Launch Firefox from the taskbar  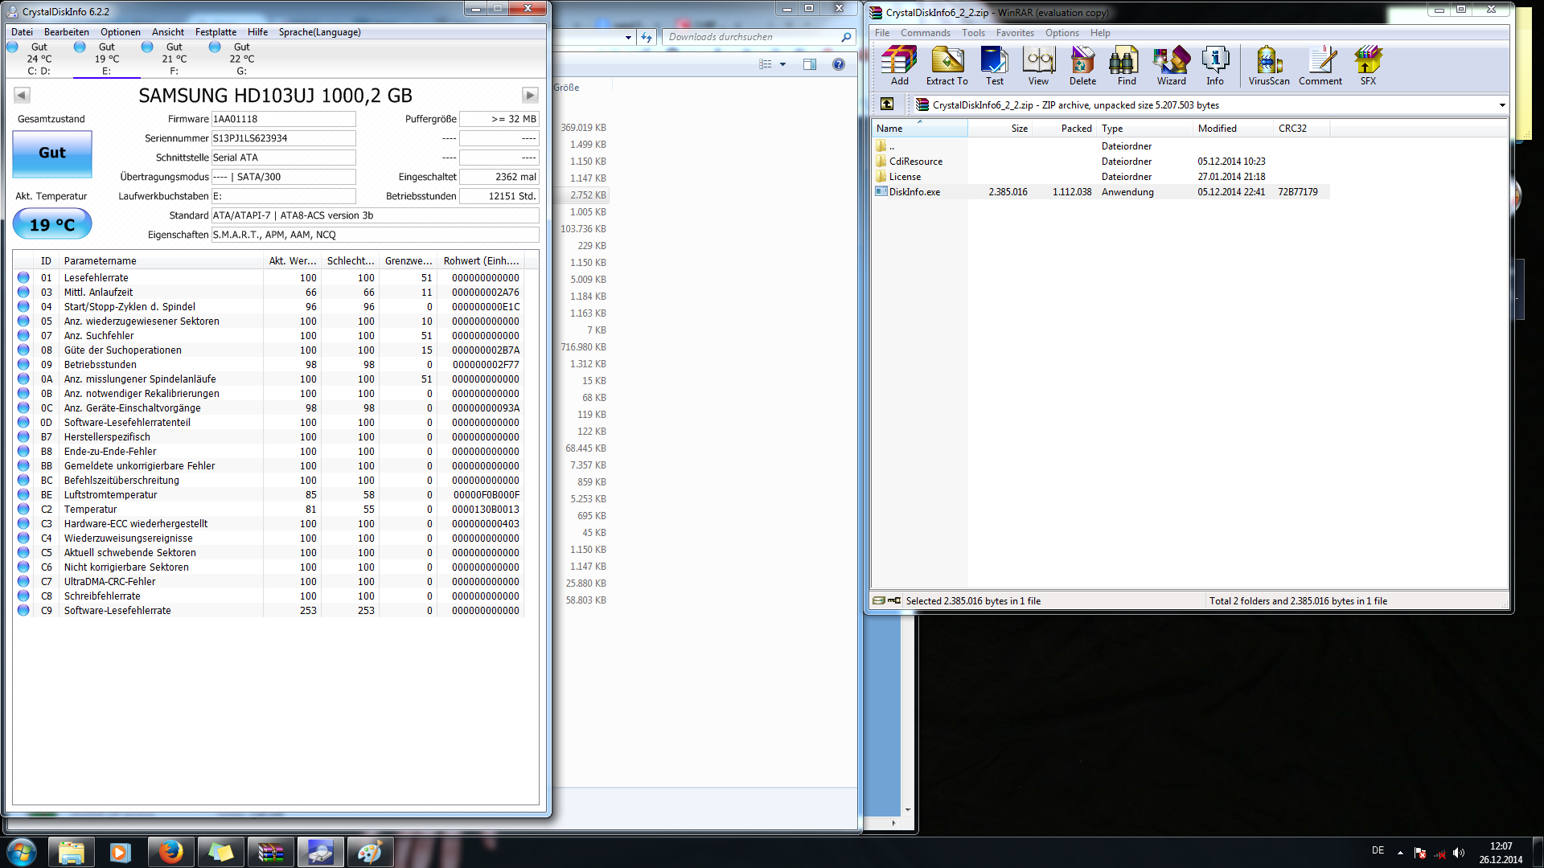(170, 852)
